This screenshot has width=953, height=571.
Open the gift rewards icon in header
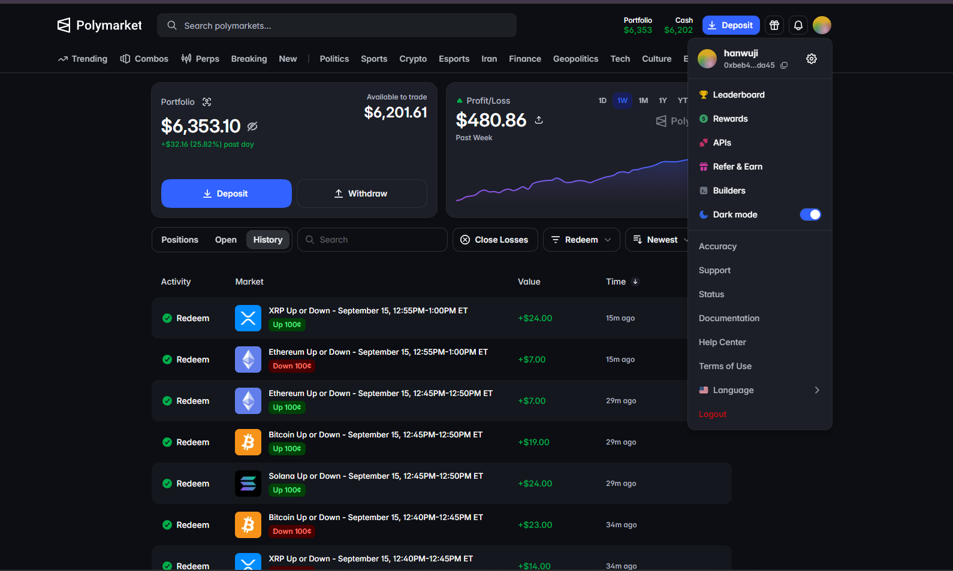[x=774, y=25]
